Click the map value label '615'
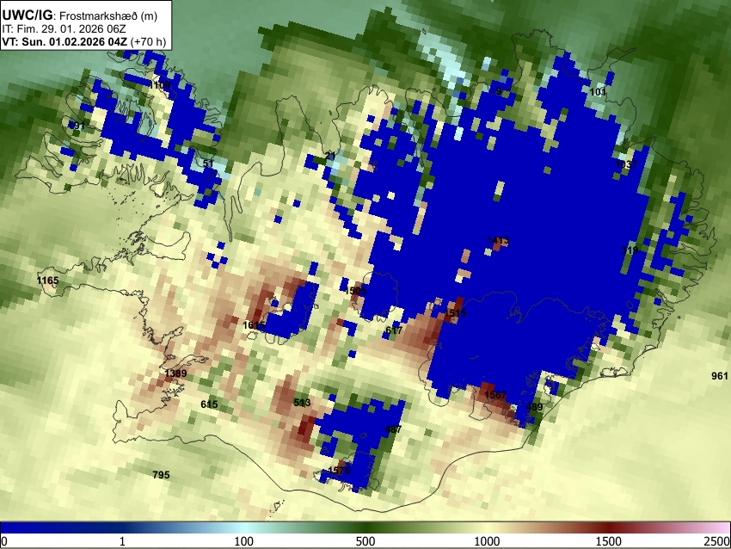Screen dimensions: 731x549 point(209,404)
